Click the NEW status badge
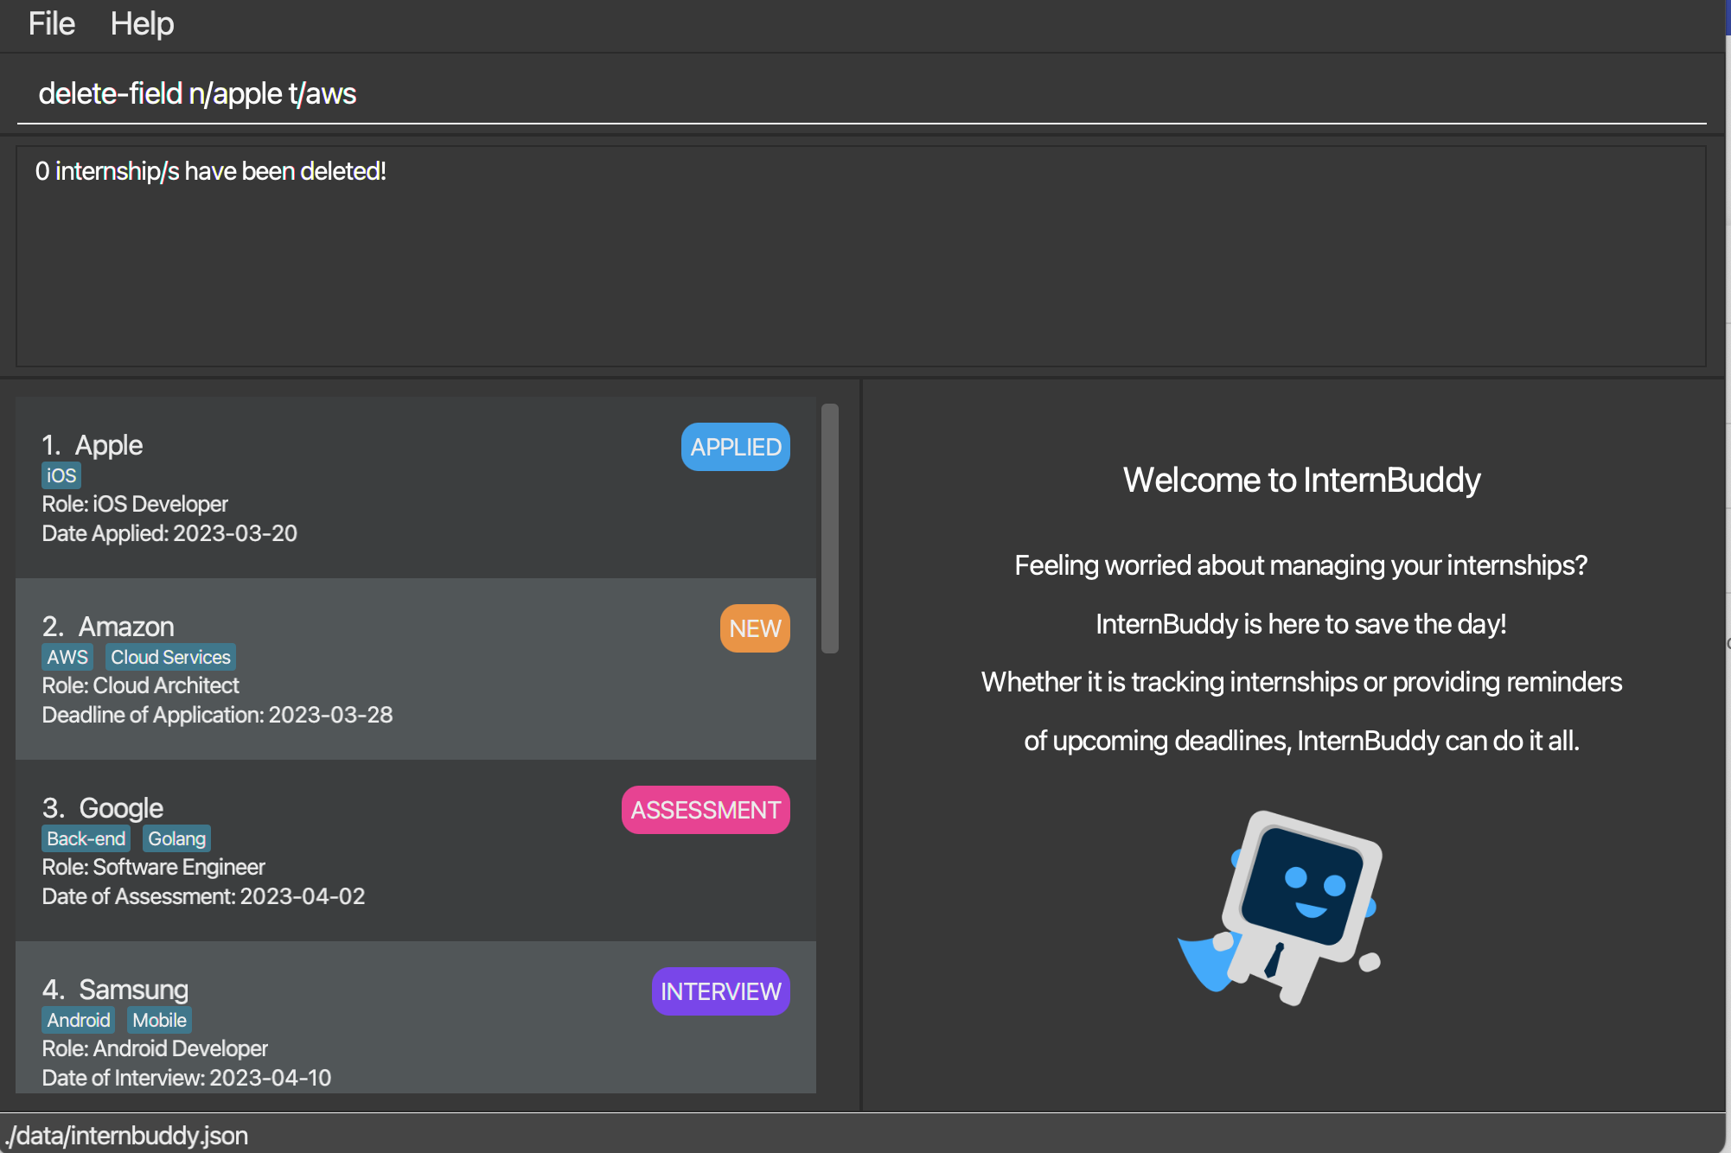Screen dimensions: 1731x1153 pyautogui.click(x=754, y=628)
